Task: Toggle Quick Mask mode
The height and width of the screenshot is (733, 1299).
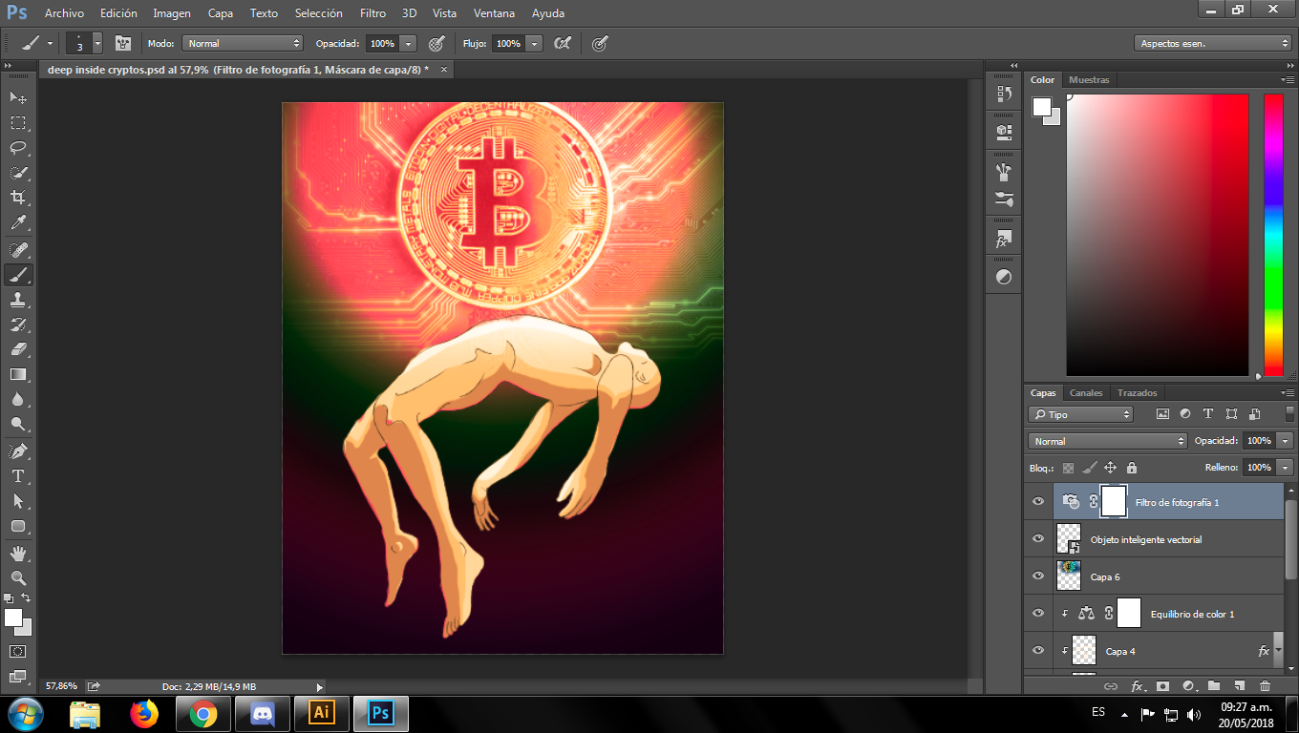Action: click(18, 651)
